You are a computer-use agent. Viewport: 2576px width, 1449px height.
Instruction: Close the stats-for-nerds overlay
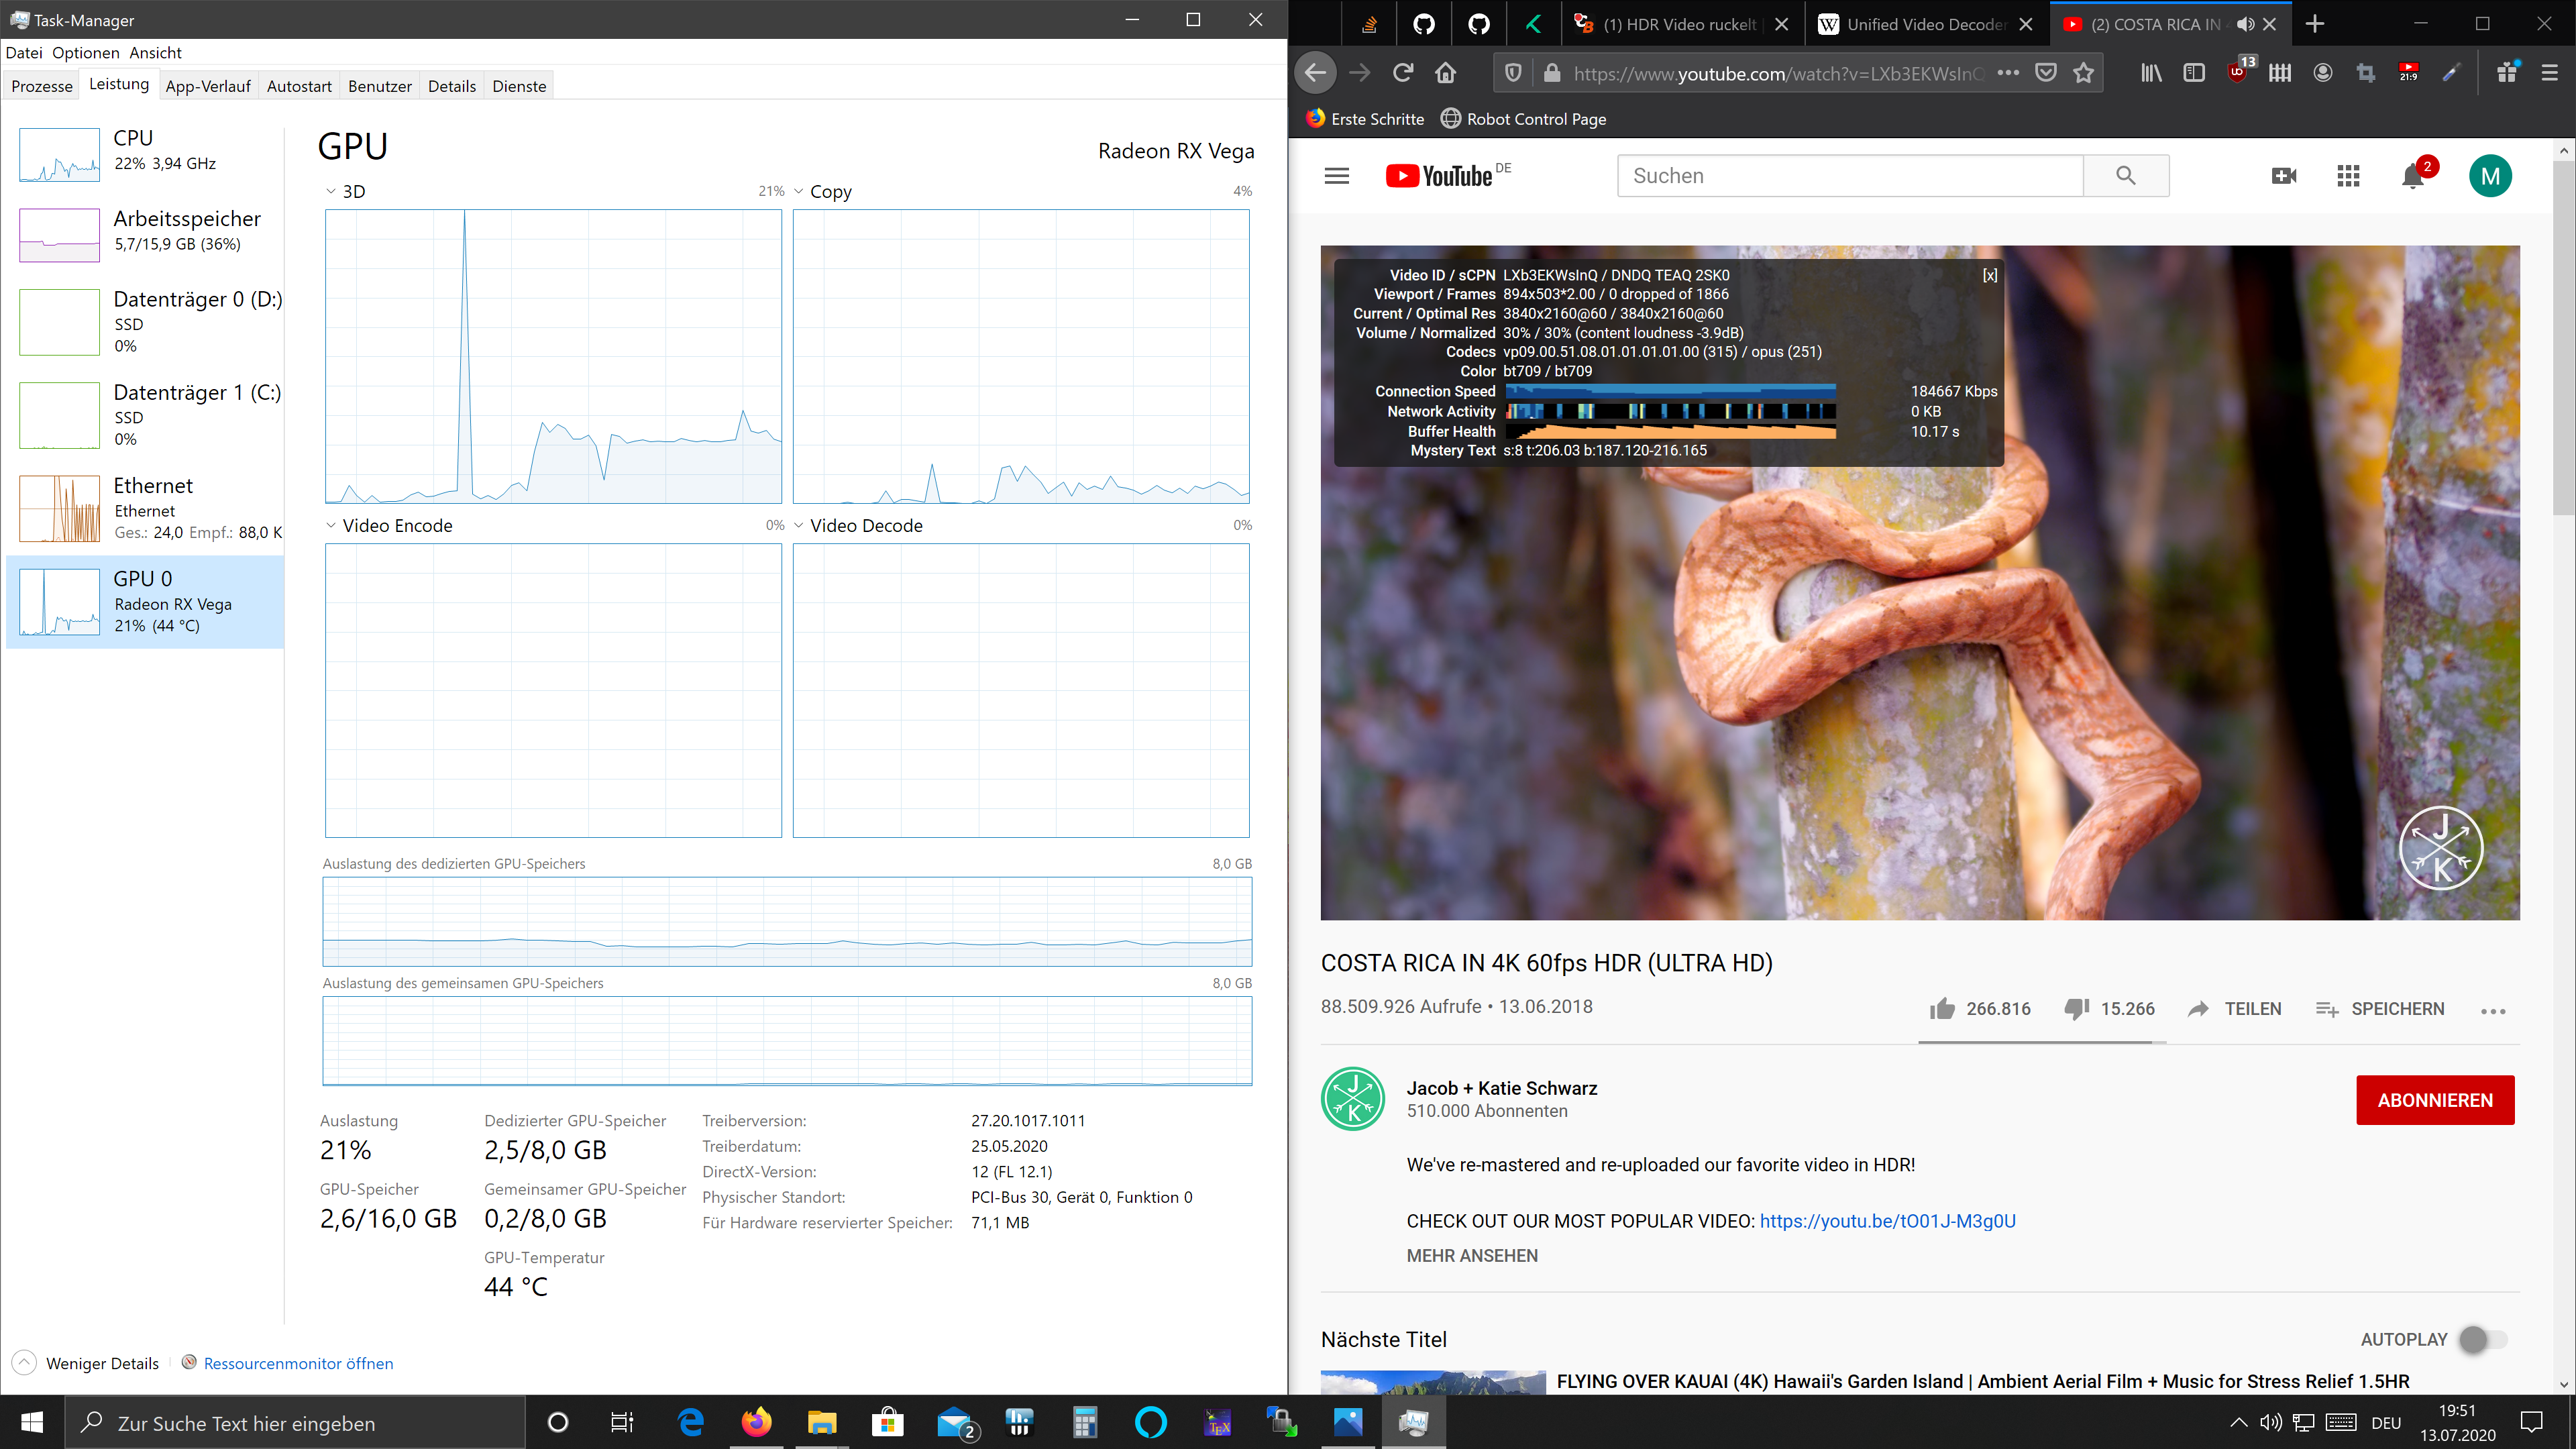(x=1990, y=276)
